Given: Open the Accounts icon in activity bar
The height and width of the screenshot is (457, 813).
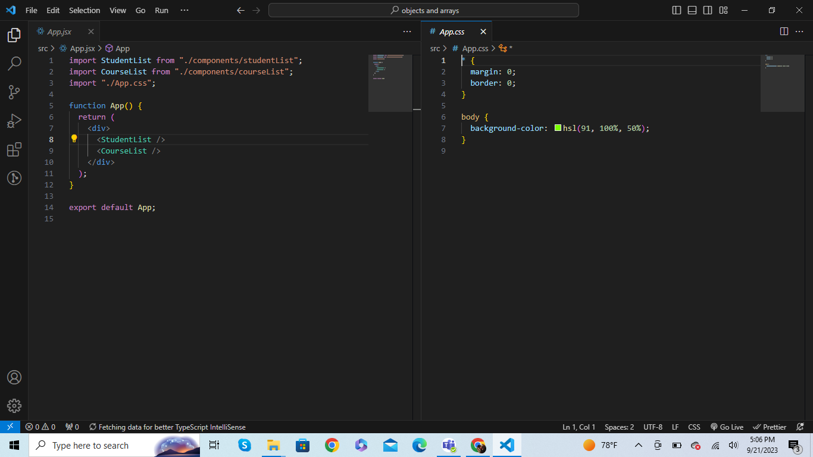Looking at the screenshot, I should click(x=14, y=377).
